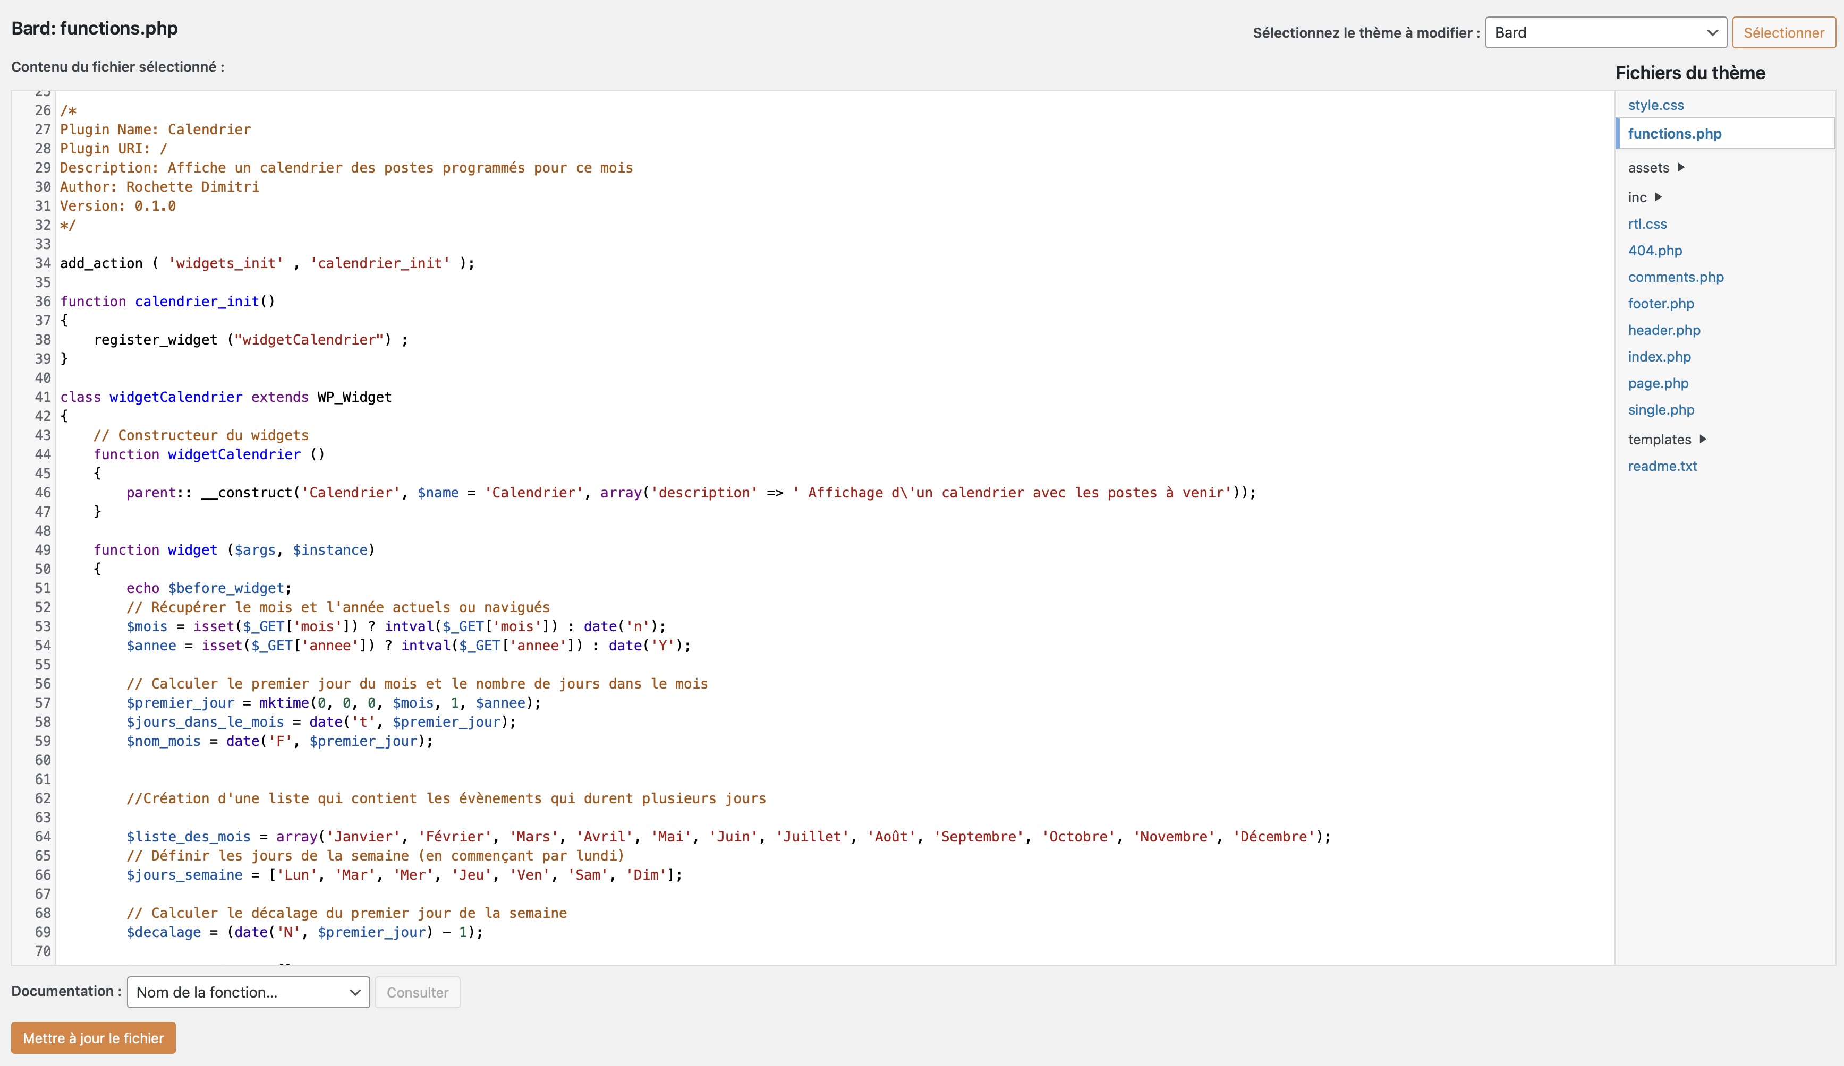Select the functions.php file entry

tap(1674, 133)
